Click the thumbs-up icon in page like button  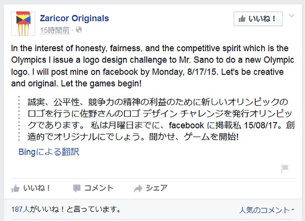pos(242,19)
